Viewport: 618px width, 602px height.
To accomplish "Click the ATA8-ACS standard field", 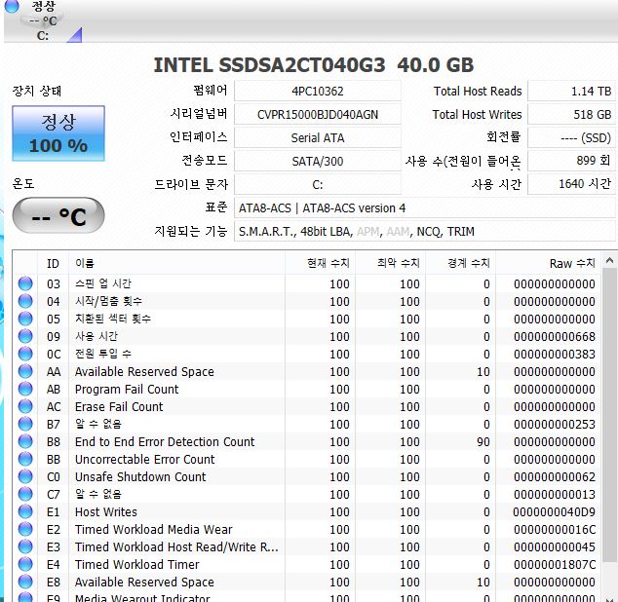I will pos(424,207).
